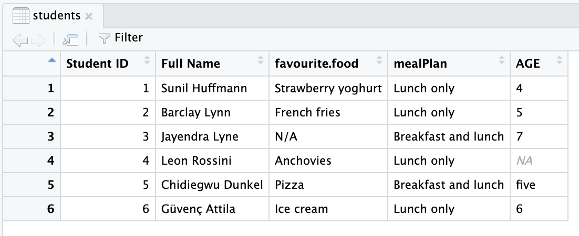Click the Güvenç Attila cell

click(199, 209)
